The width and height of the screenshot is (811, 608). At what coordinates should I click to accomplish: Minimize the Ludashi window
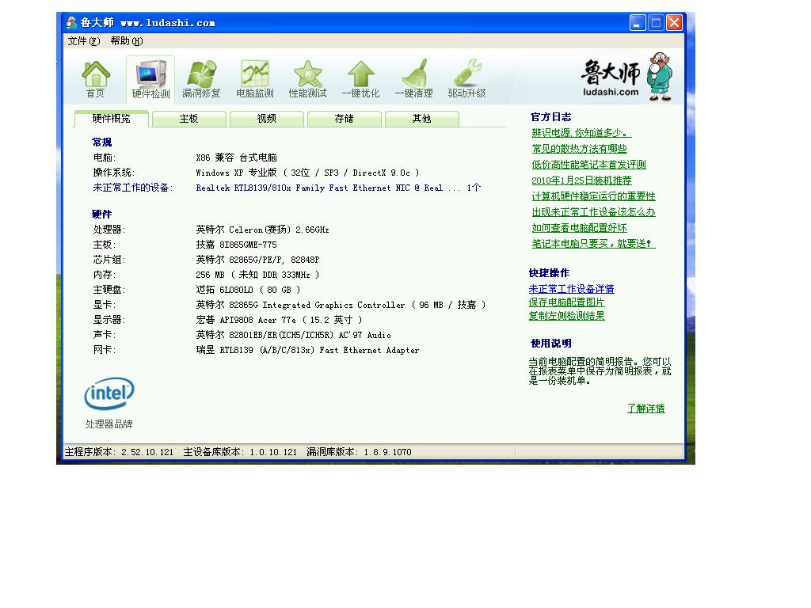click(x=638, y=23)
